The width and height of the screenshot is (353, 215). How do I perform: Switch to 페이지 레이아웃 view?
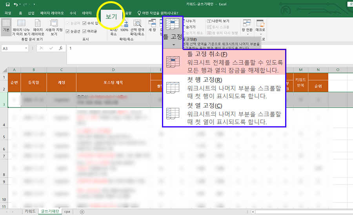pos(38,27)
